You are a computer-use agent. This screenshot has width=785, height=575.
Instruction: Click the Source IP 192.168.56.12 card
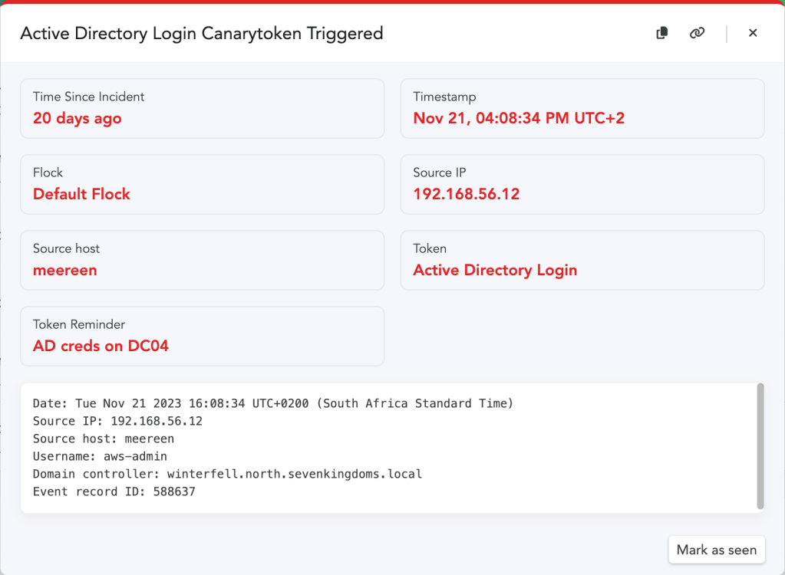[x=582, y=185]
